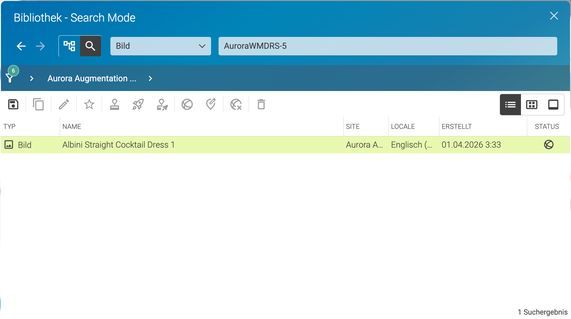Expand chevron before Aurora Augmentation breadcrumb
571x319 pixels.
32,78
